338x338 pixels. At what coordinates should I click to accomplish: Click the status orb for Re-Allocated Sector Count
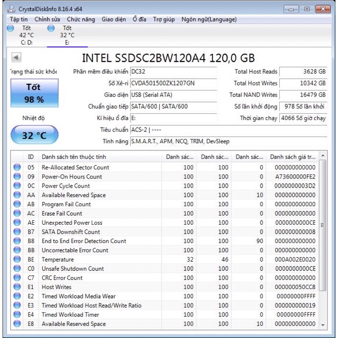[x=17, y=167]
